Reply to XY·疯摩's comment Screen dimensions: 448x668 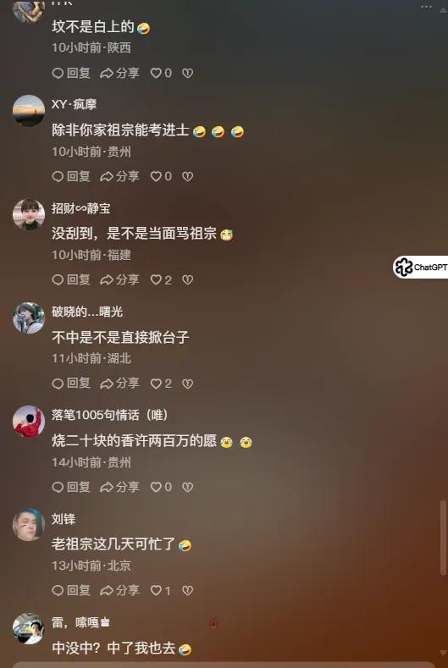tap(71, 176)
